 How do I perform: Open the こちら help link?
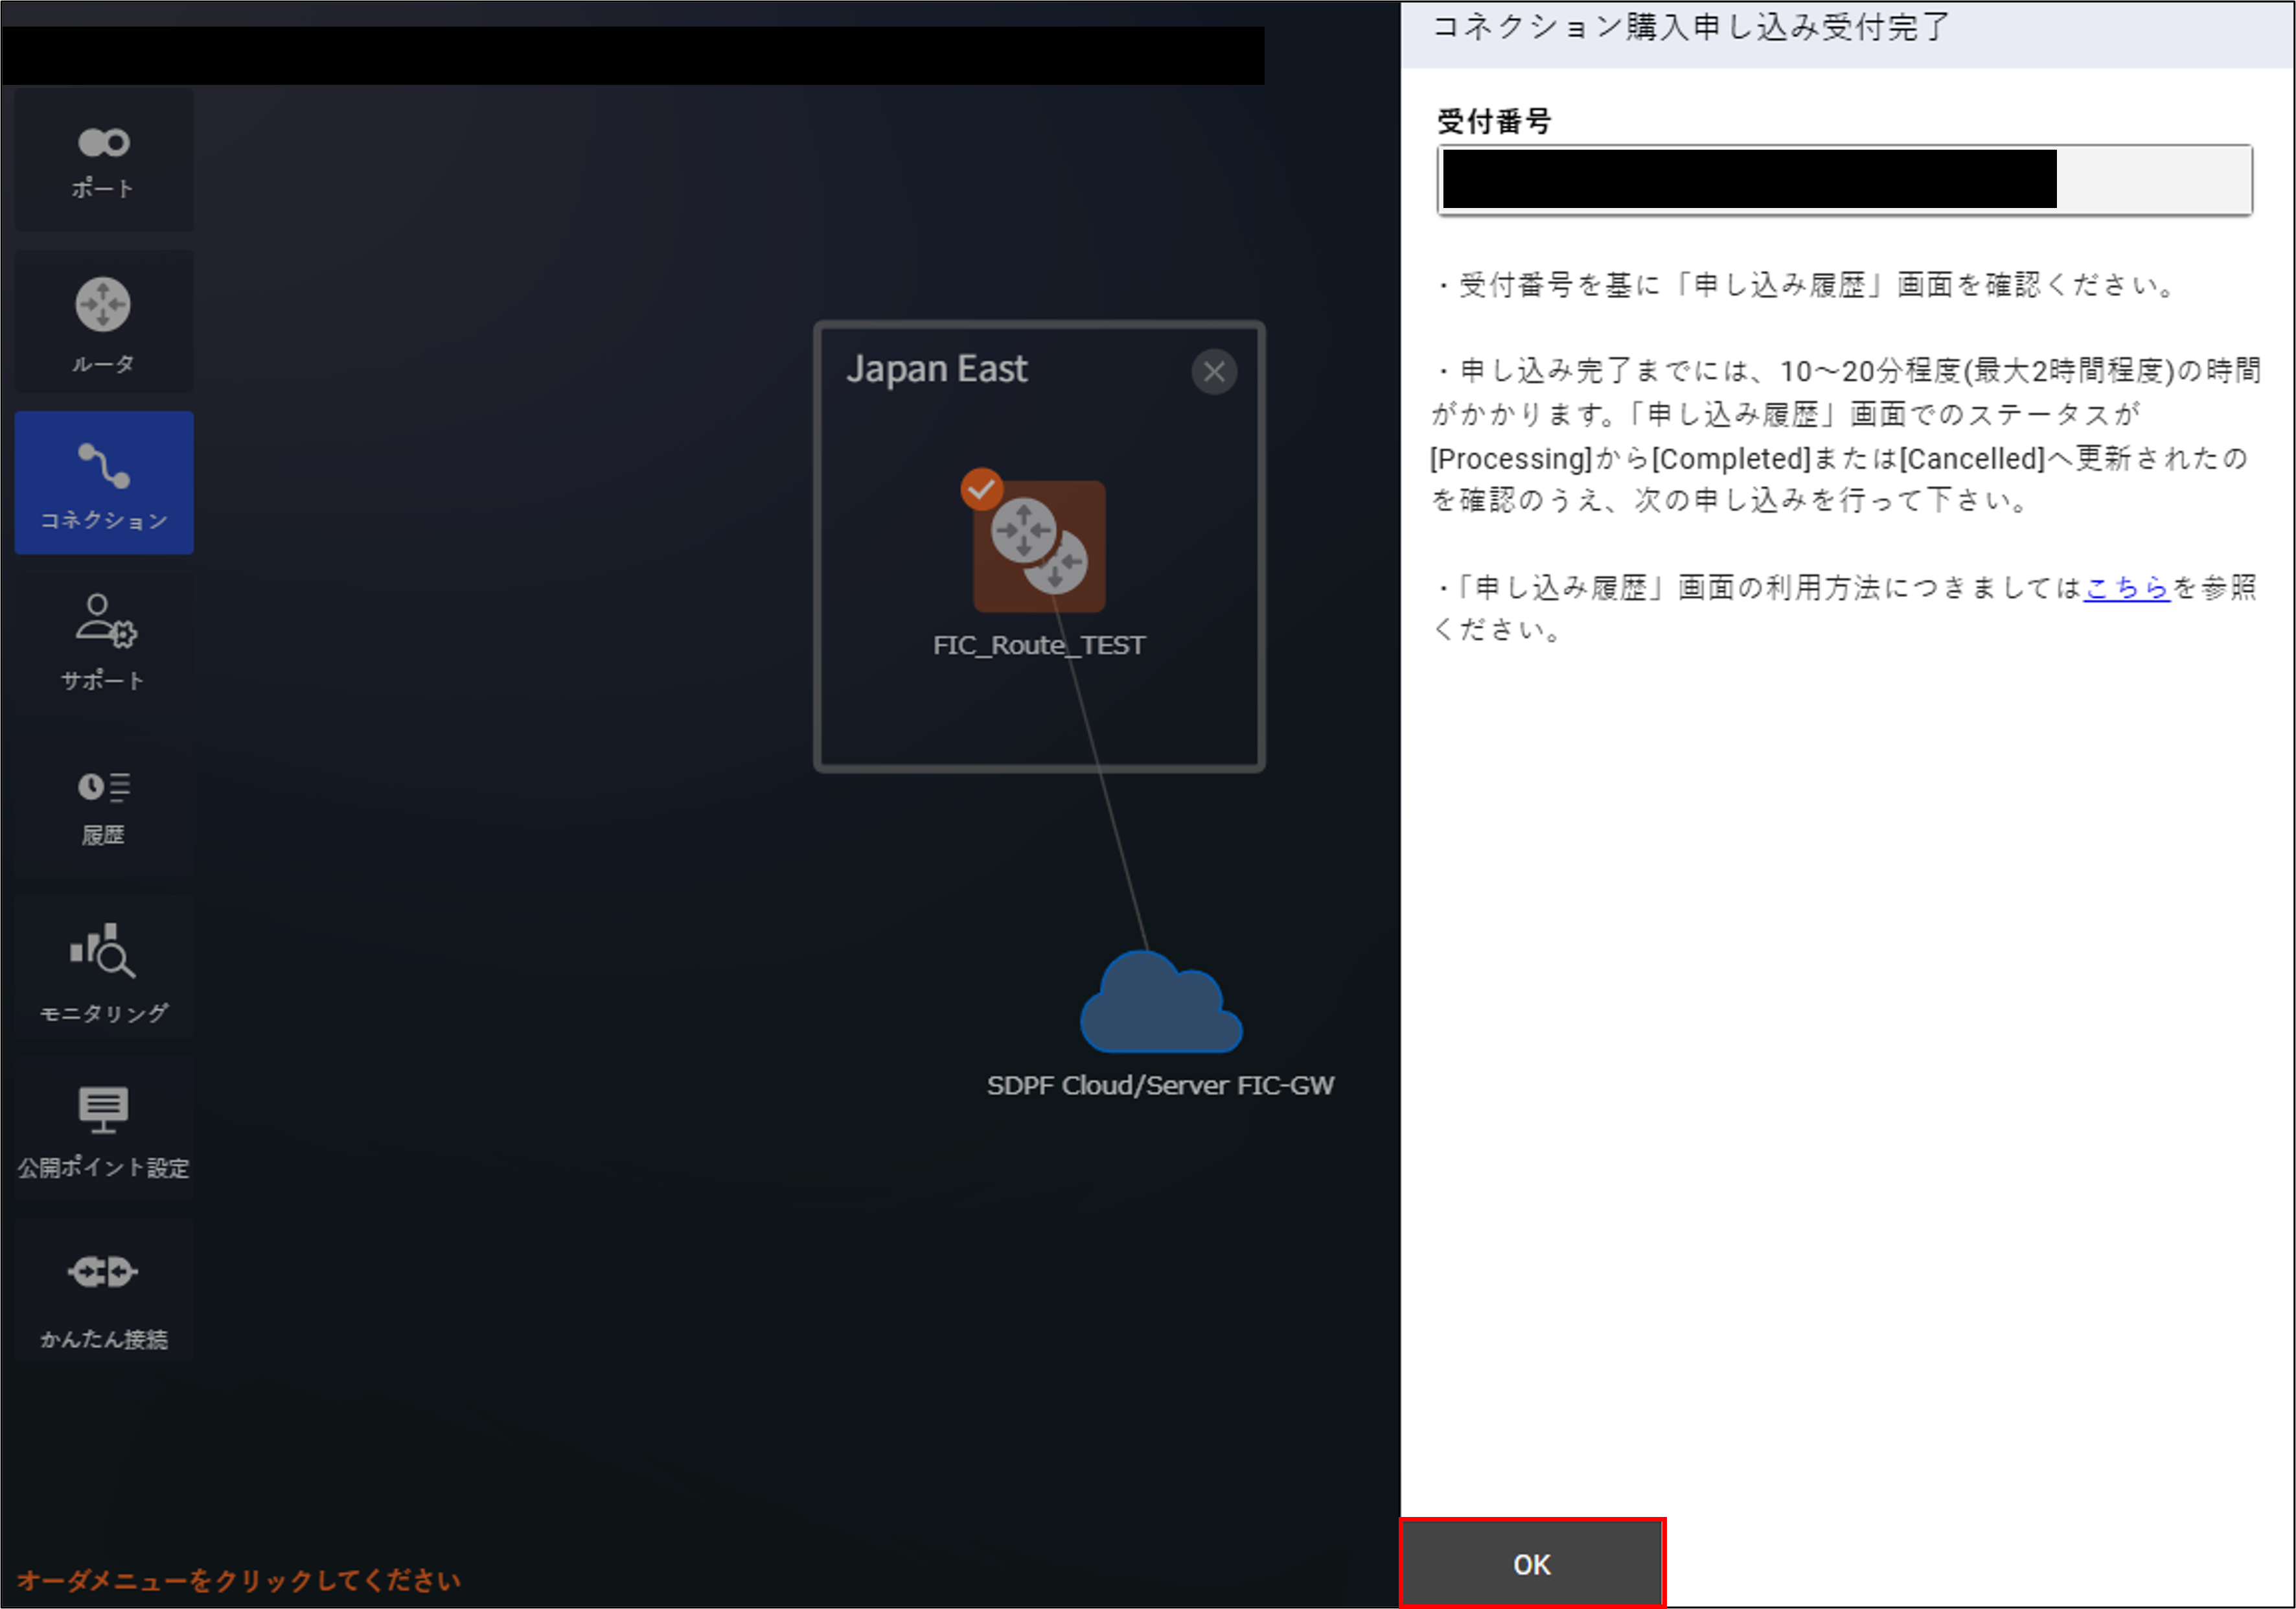(x=2126, y=588)
